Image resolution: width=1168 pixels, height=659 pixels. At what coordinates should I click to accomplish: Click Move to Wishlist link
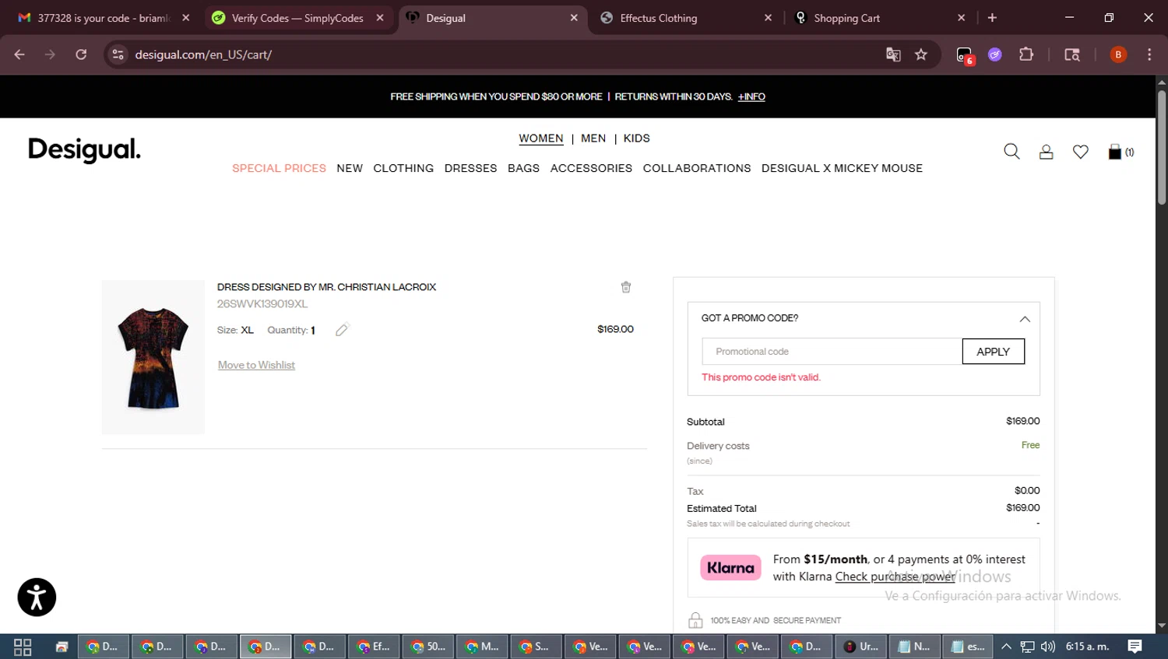coord(256,365)
